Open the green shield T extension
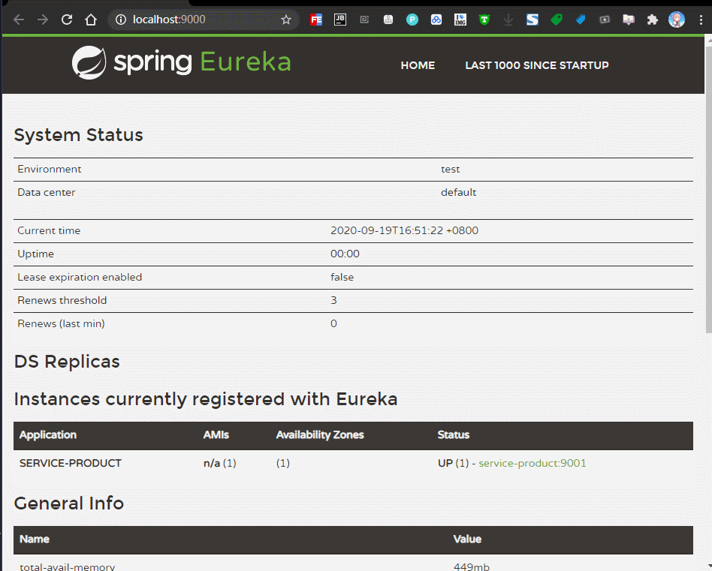This screenshot has height=571, width=712. tap(484, 20)
